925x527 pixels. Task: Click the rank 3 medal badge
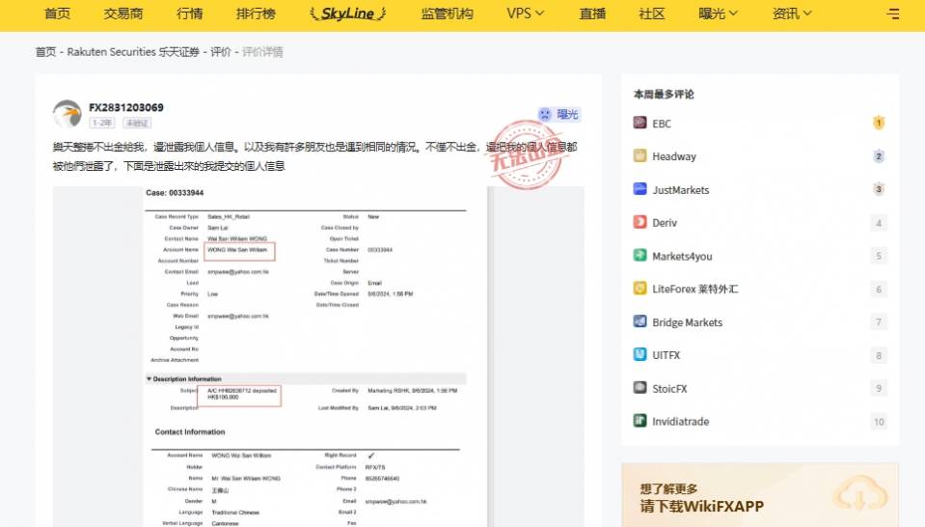coord(879,189)
